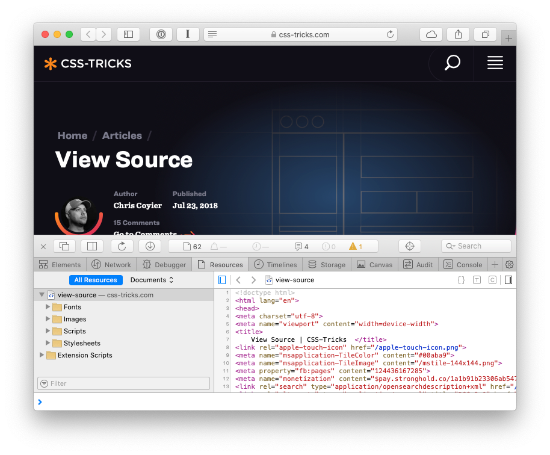The image size is (550, 455).
Task: Expand the Images folder
Action: (48, 319)
